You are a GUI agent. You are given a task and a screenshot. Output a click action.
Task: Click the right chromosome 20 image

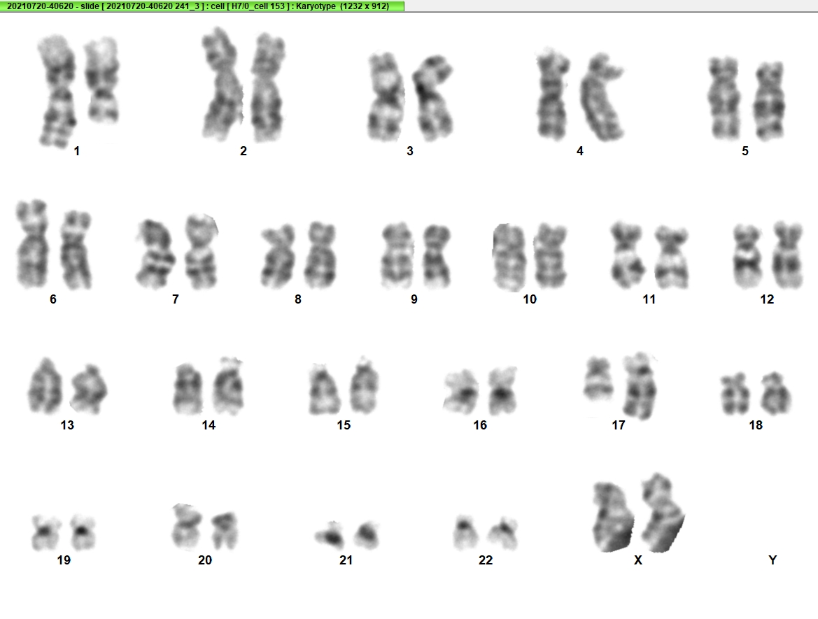click(225, 530)
